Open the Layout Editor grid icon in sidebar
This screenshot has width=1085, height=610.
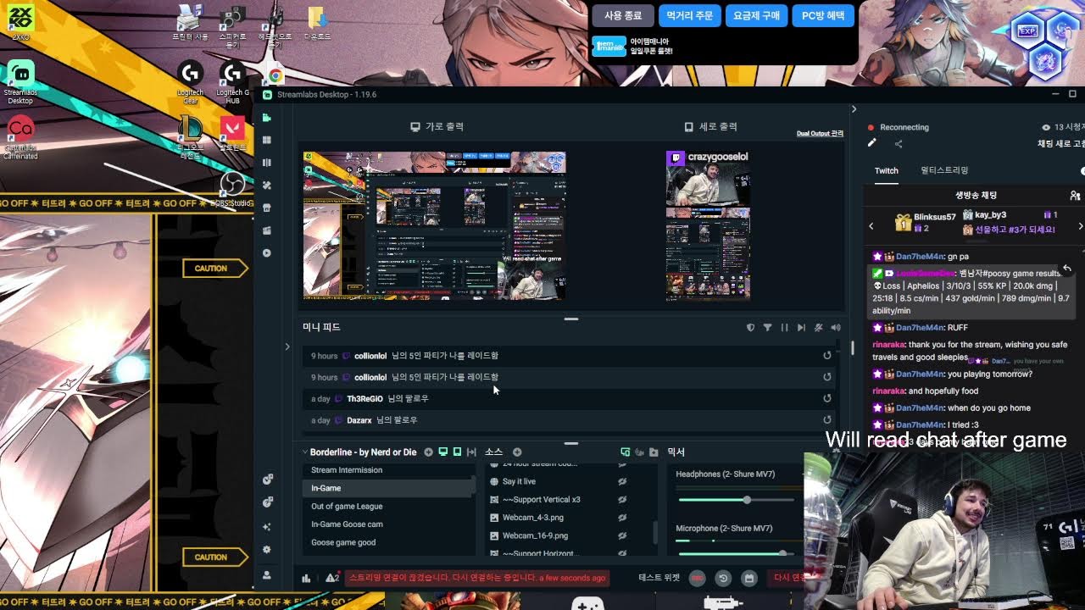(267, 140)
